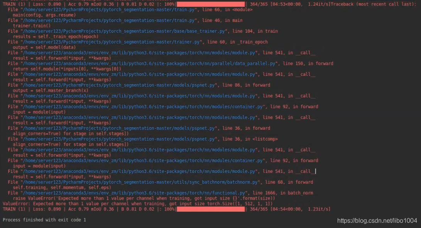Open module.py link right after 'output = self.master_branch(x)'
The image size is (421, 228).
tap(139, 96)
